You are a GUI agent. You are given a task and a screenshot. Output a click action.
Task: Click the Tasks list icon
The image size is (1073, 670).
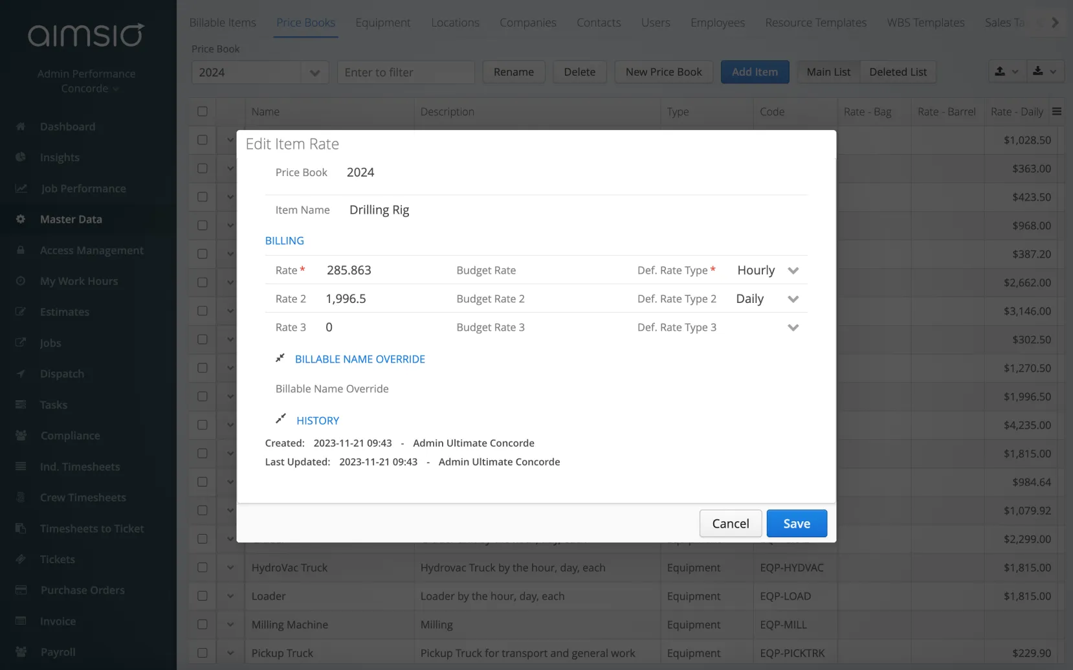(21, 405)
